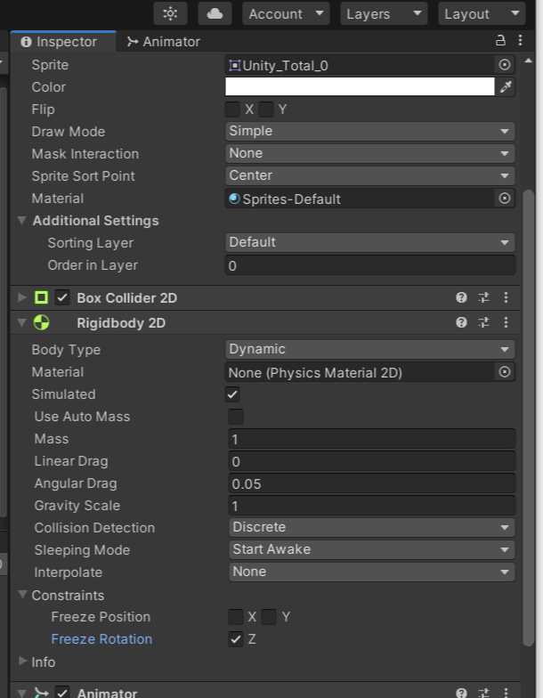Image resolution: width=543 pixels, height=698 pixels.
Task: Toggle the Simulated checkbox
Action: pos(233,394)
